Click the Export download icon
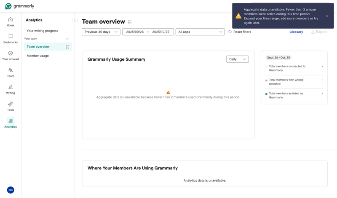The image size is (337, 198). point(313,32)
